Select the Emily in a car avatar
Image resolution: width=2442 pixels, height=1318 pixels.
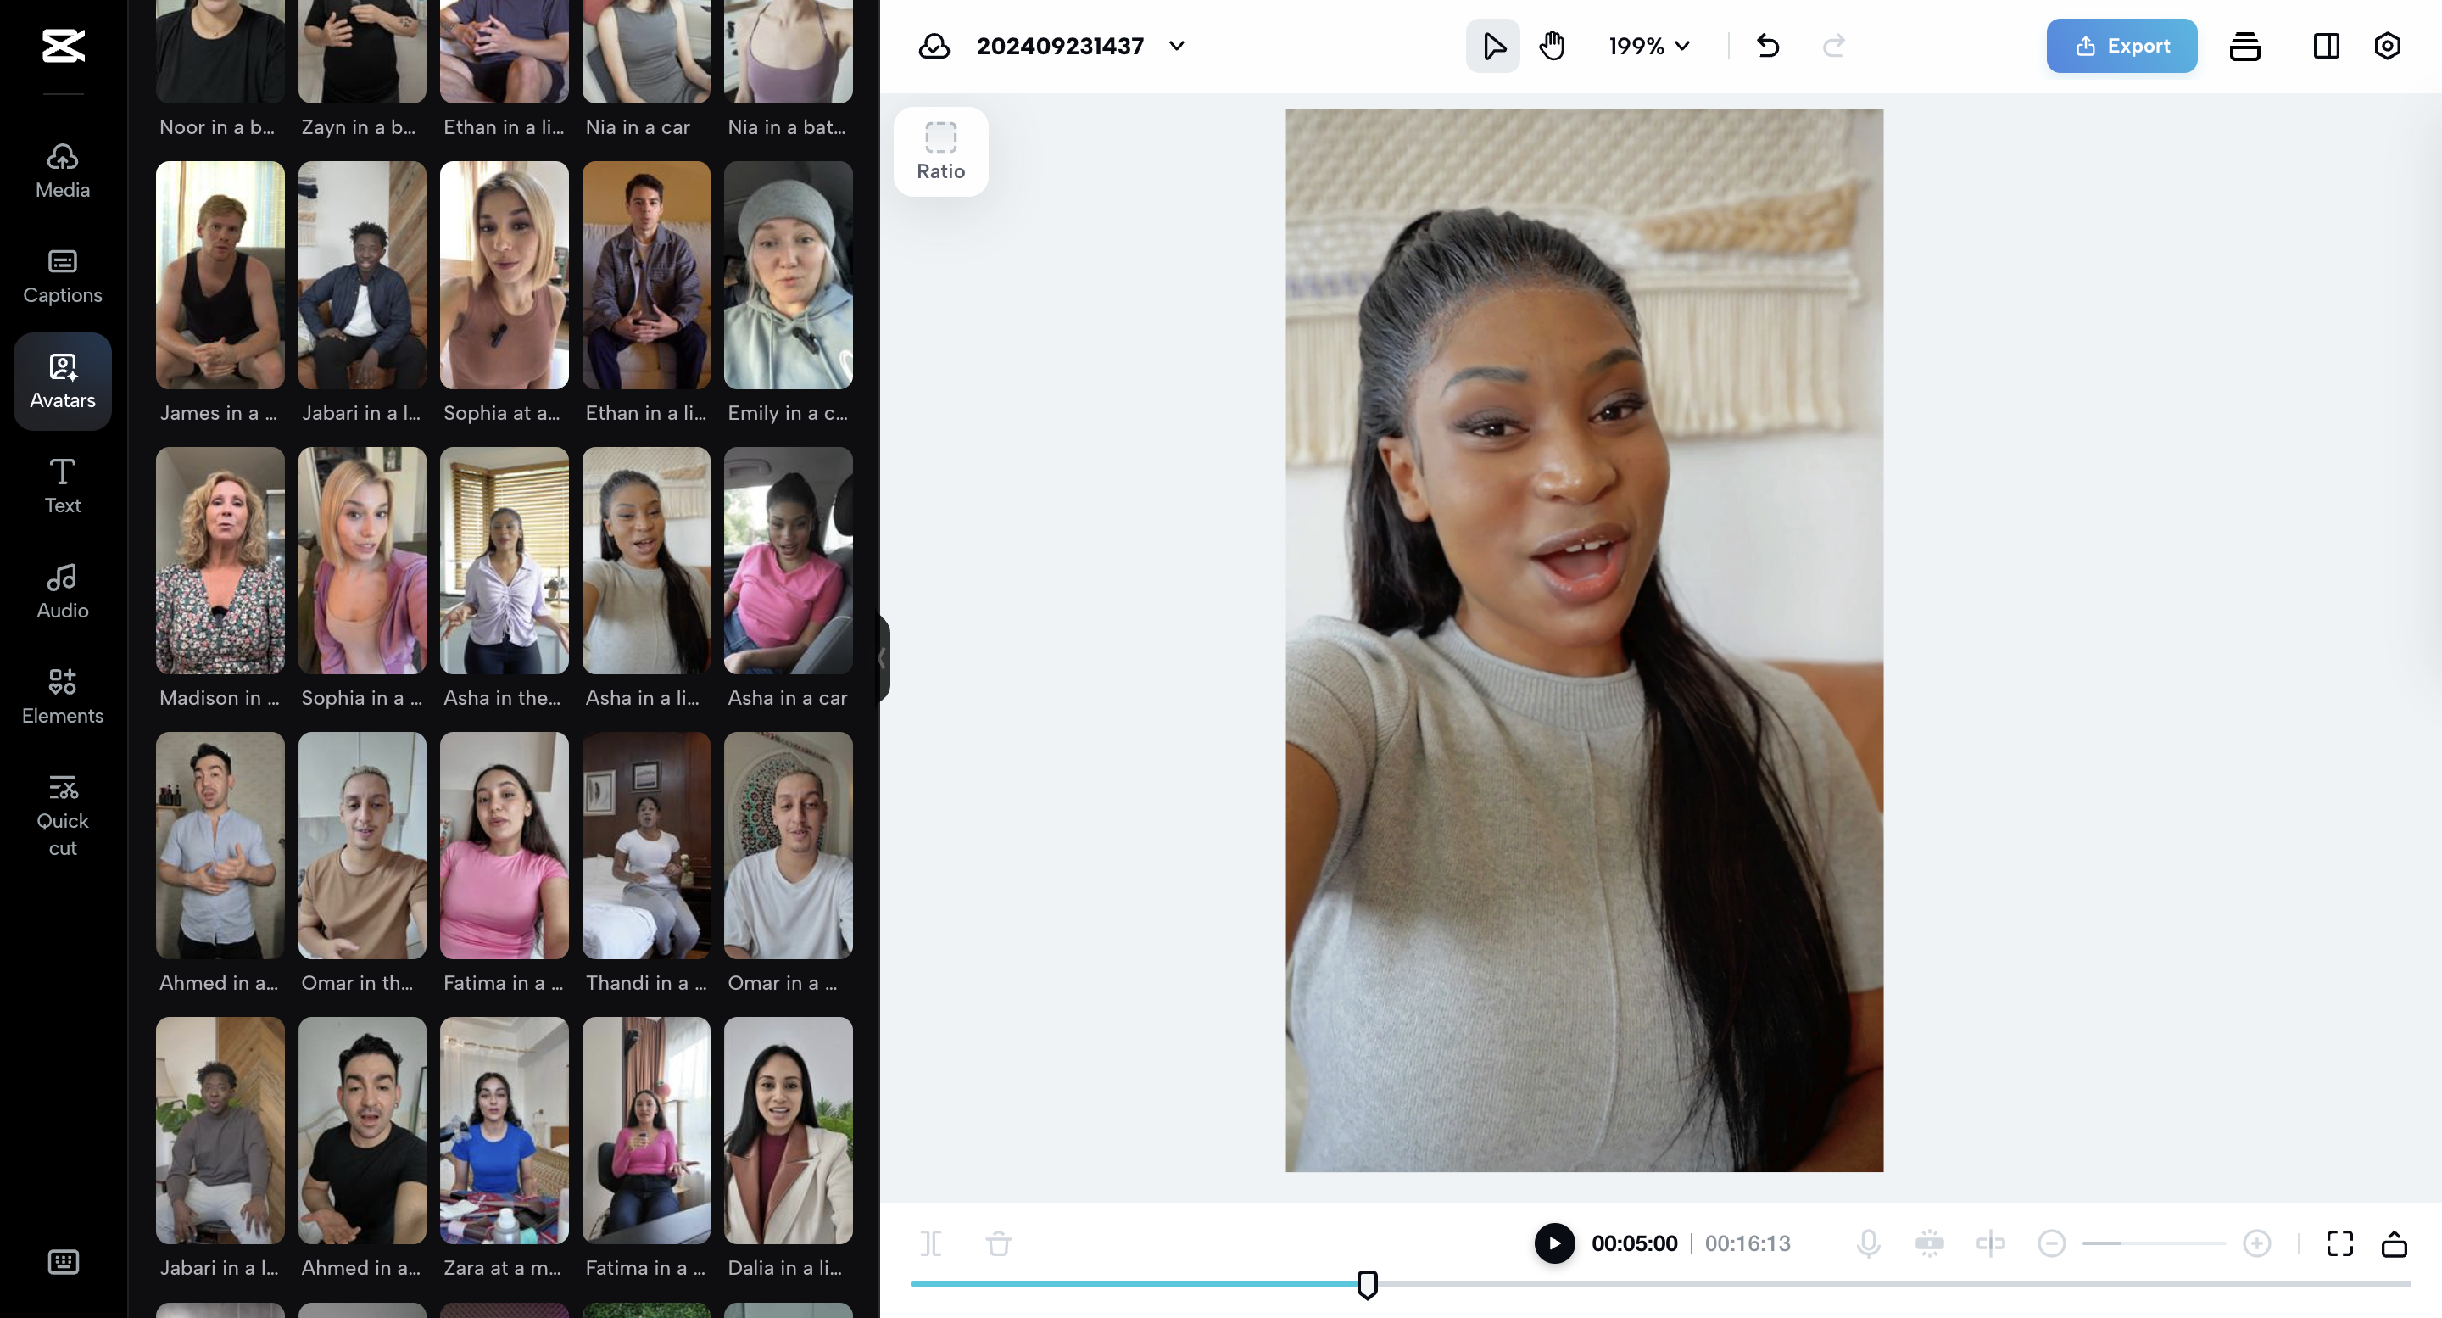[x=788, y=275]
